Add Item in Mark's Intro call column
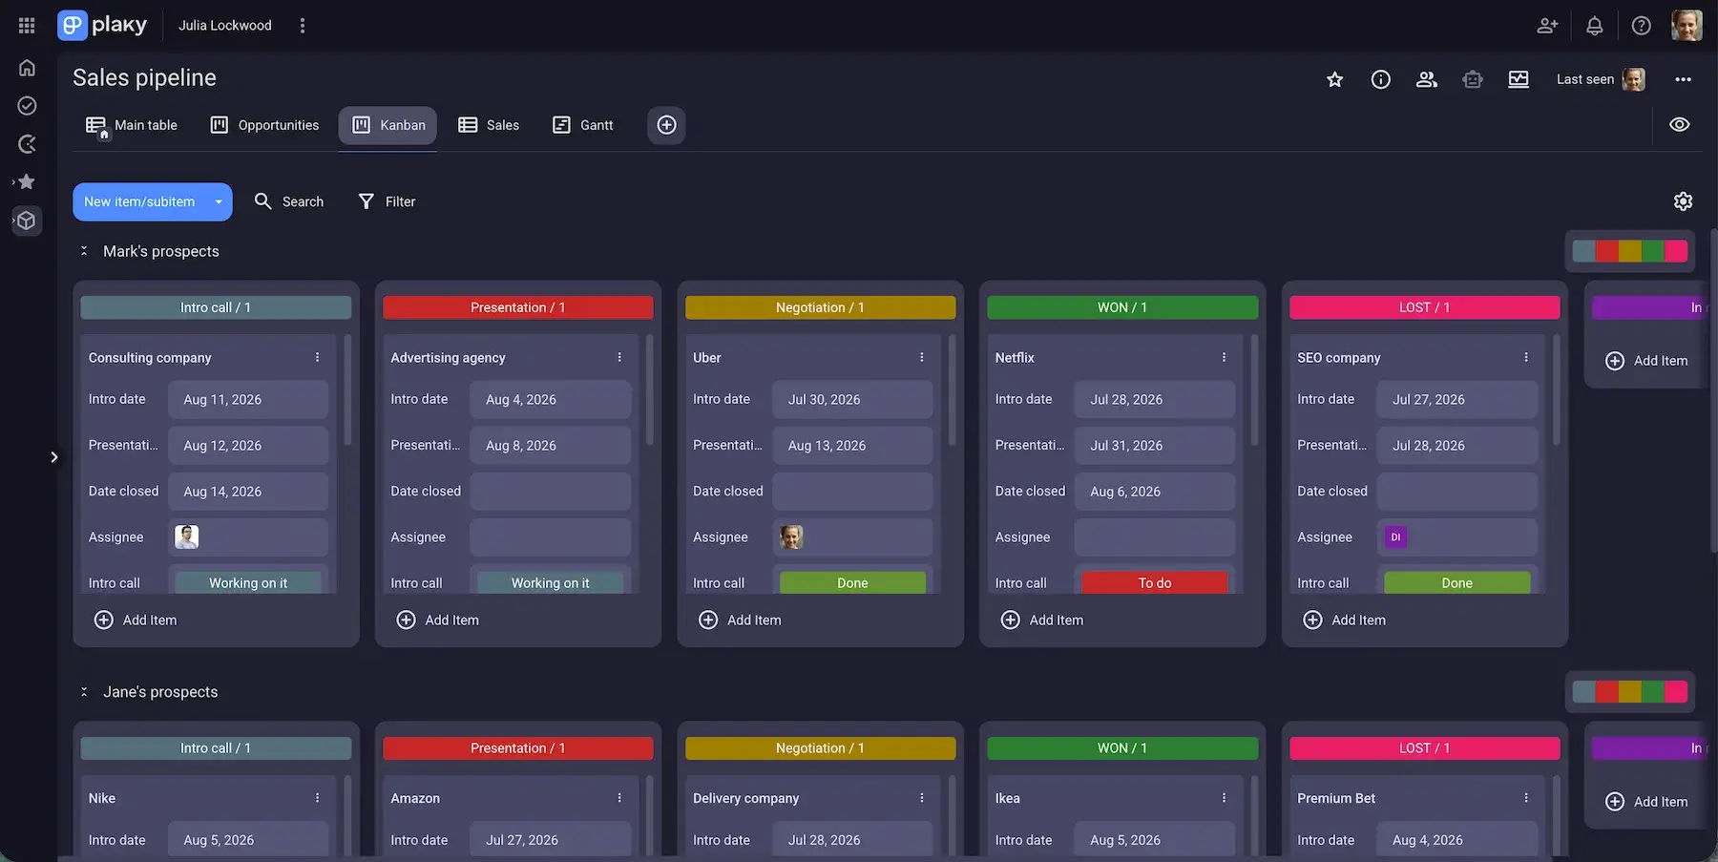 [136, 620]
